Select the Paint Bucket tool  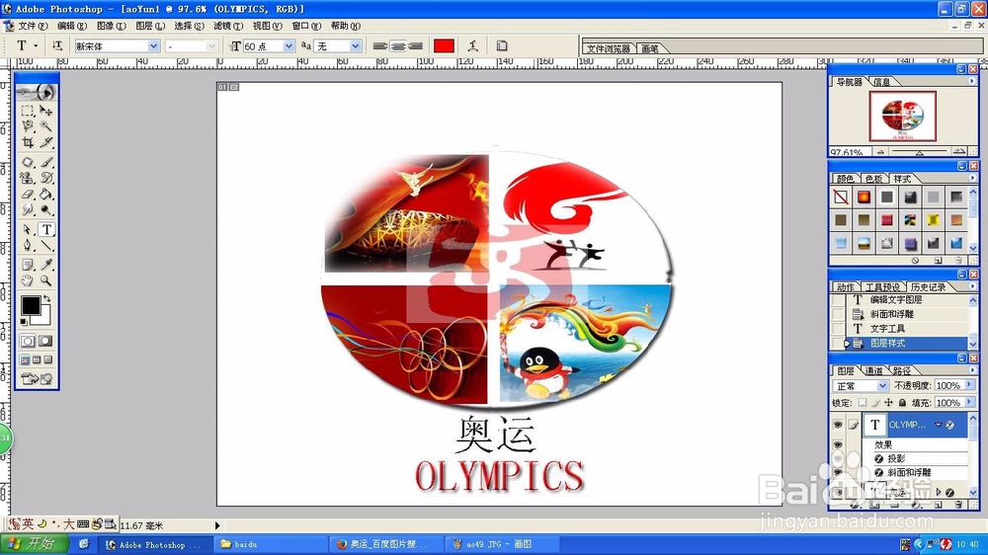point(46,194)
